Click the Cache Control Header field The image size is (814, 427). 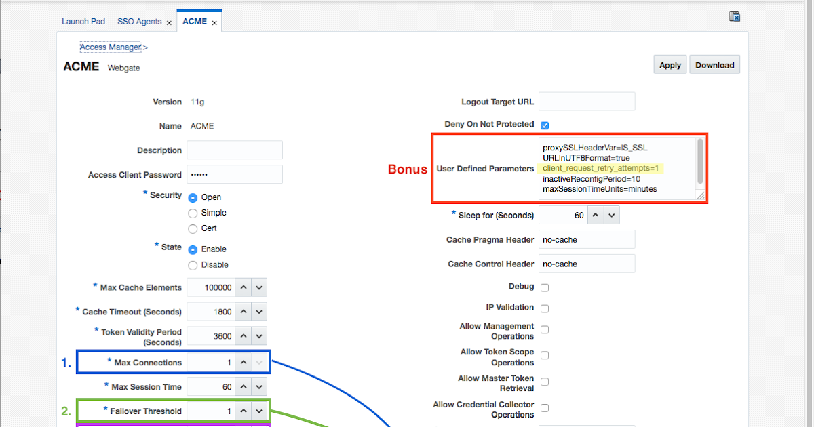coord(587,264)
